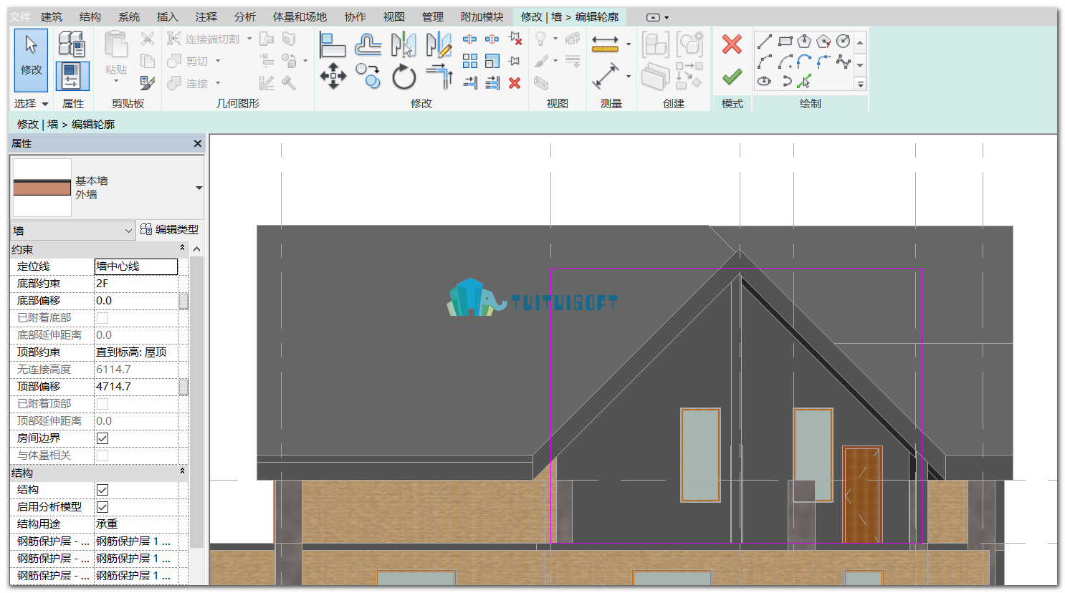This screenshot has width=1065, height=593.
Task: Click the red Delete icon in Modify panel
Action: [x=515, y=83]
